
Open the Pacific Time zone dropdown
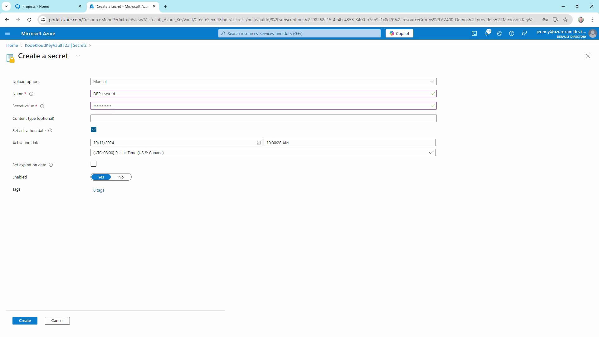(x=263, y=153)
